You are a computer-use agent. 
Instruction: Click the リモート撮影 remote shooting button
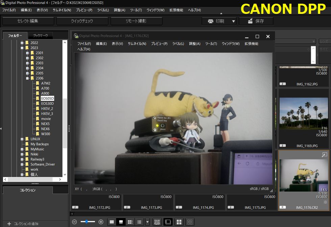(136, 21)
